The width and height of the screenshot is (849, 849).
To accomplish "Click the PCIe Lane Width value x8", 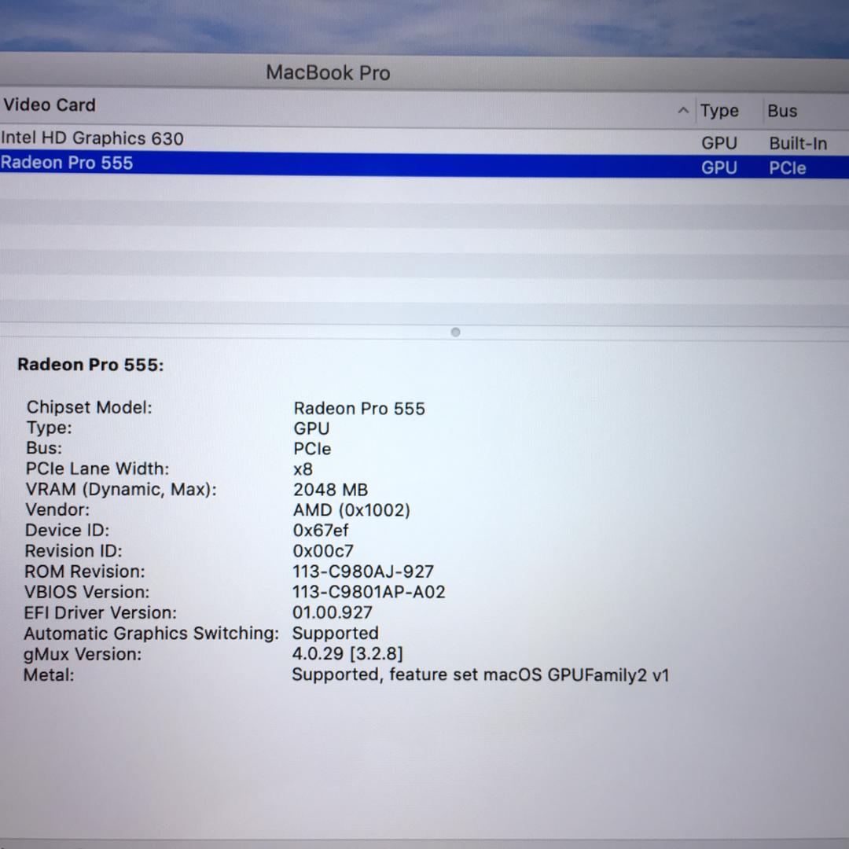I will pyautogui.click(x=303, y=469).
